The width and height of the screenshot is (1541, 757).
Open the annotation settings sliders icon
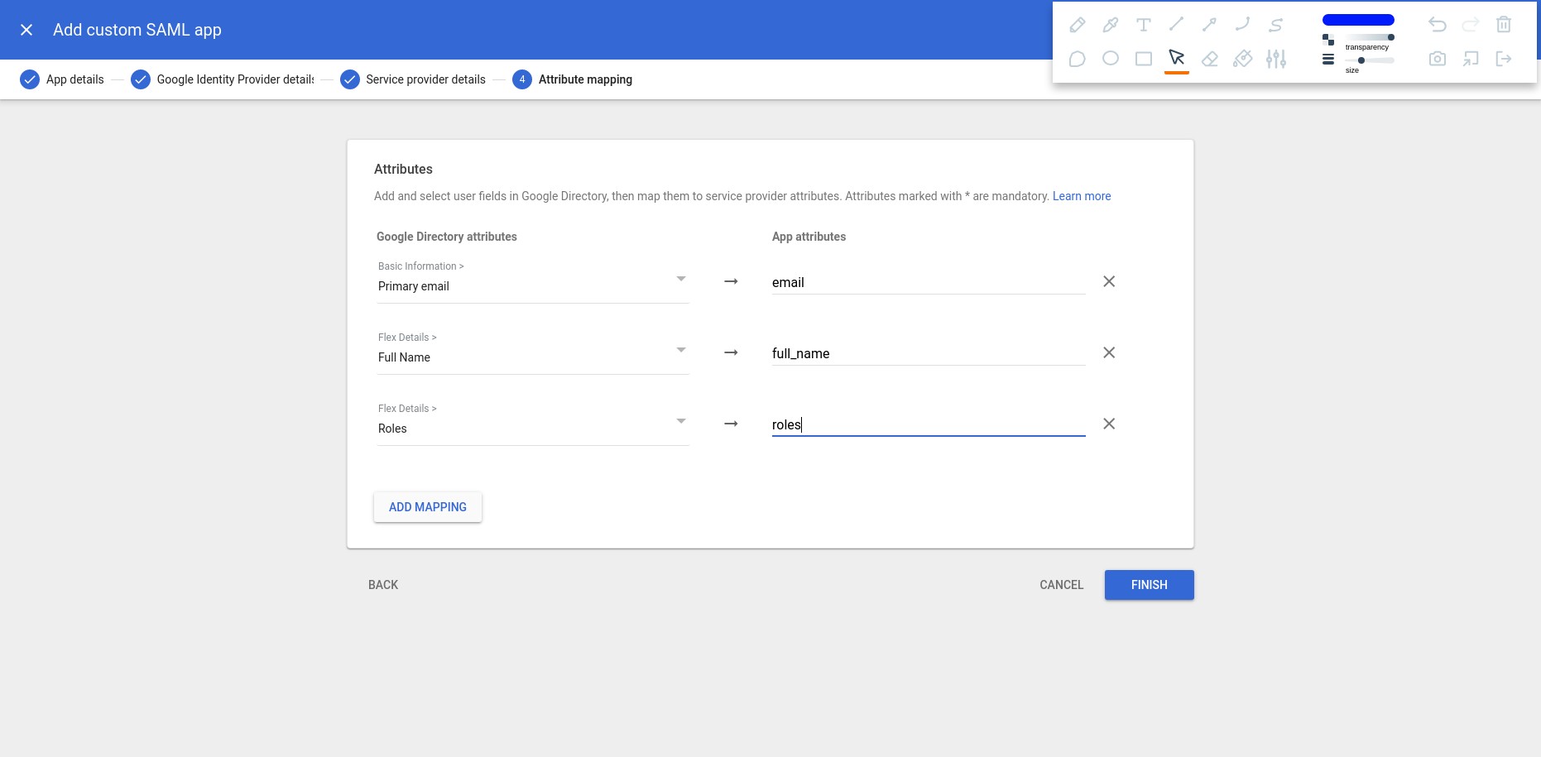click(1275, 59)
